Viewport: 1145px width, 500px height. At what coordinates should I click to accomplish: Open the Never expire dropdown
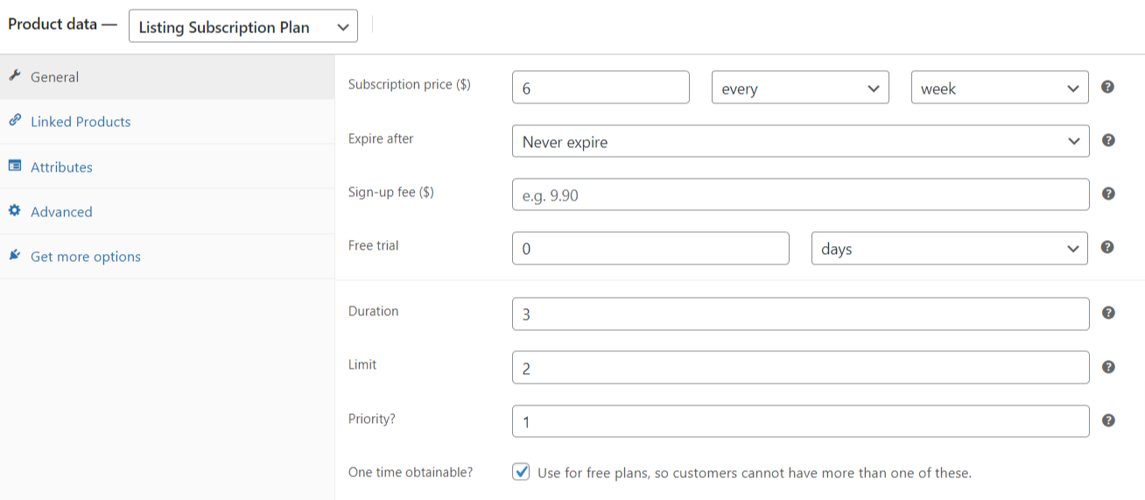tap(801, 141)
